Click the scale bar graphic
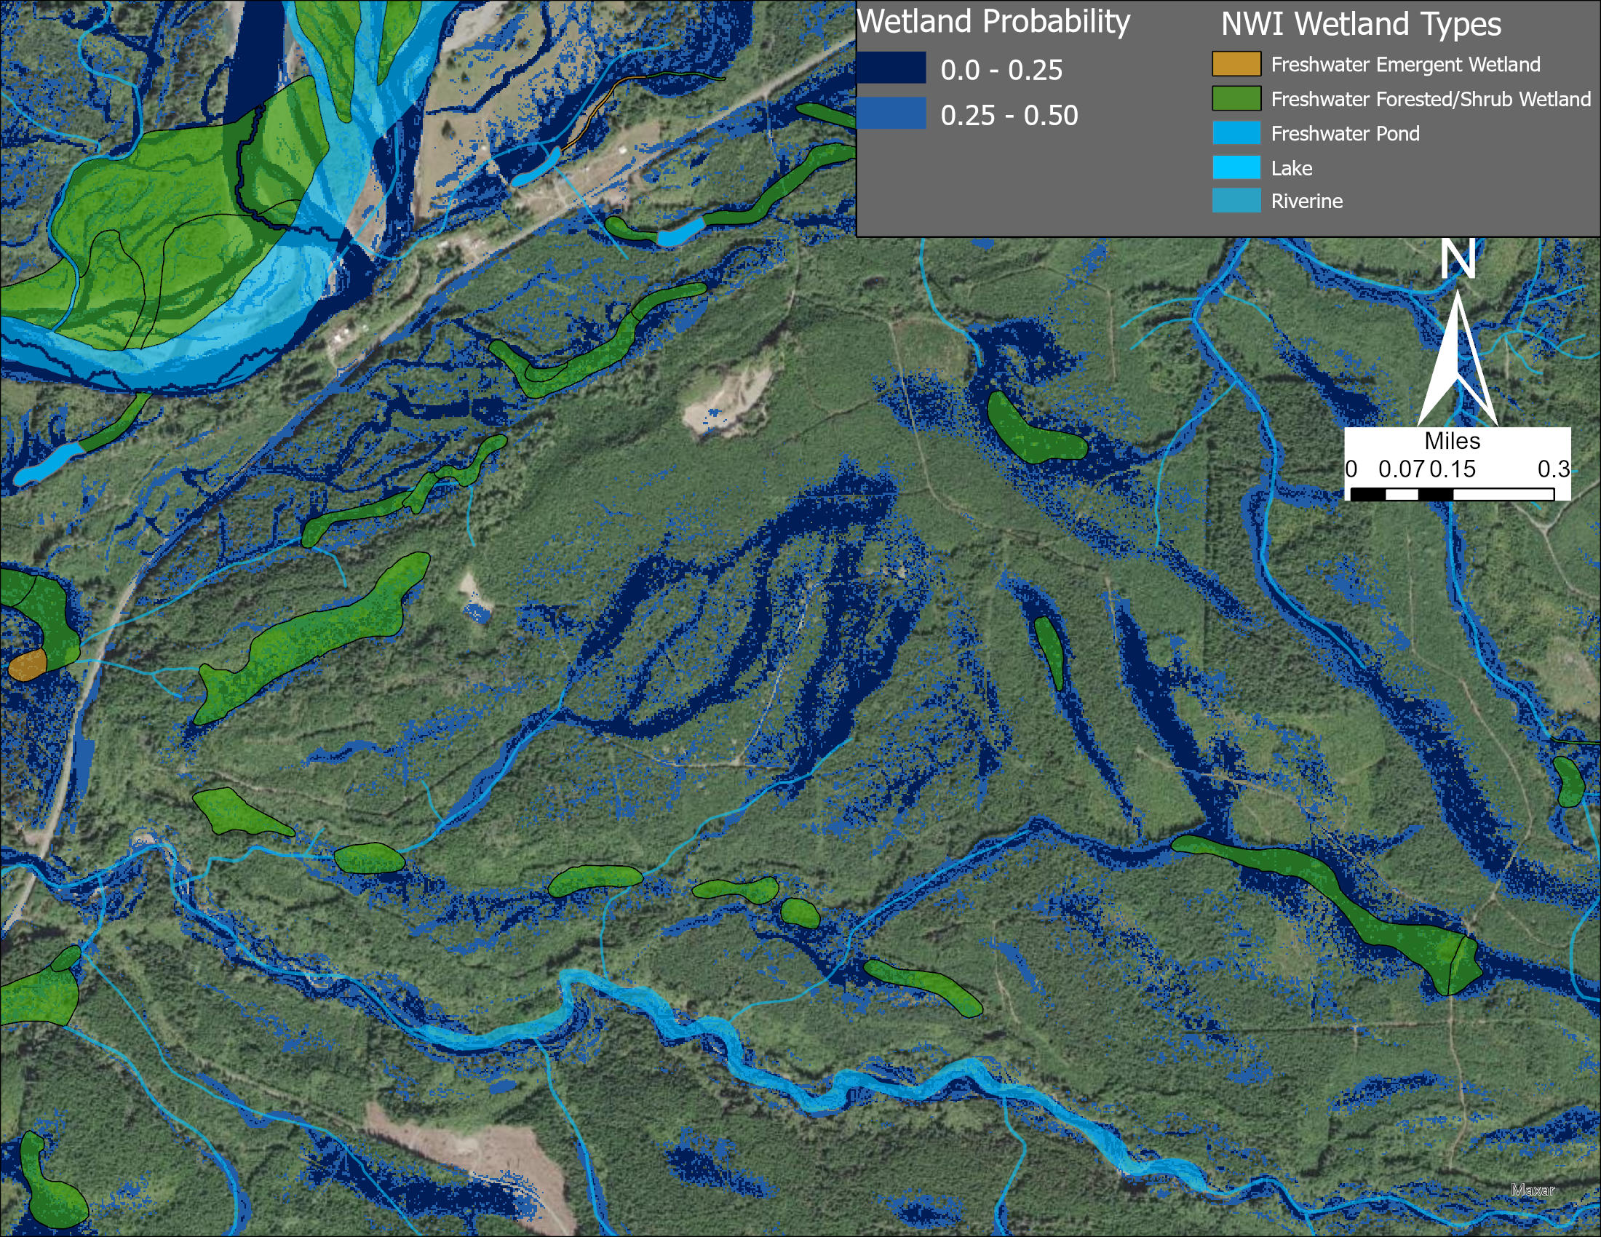The image size is (1601, 1237). coord(1452,495)
